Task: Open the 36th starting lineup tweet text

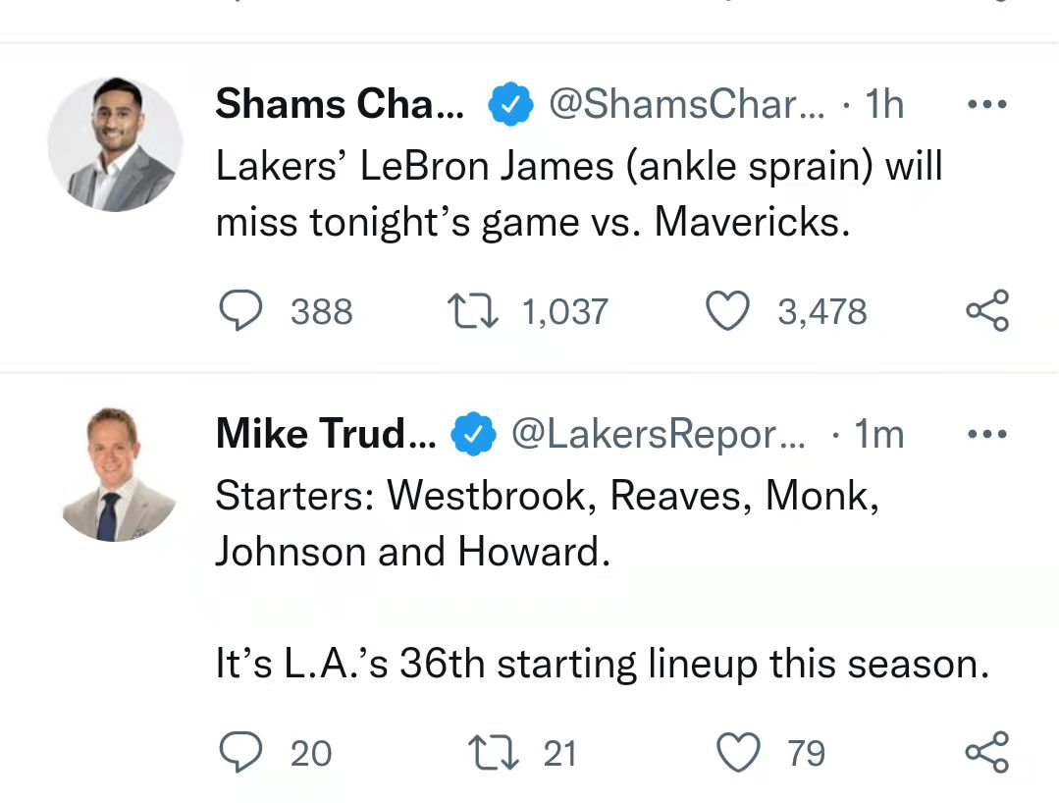Action: pyautogui.click(x=603, y=579)
